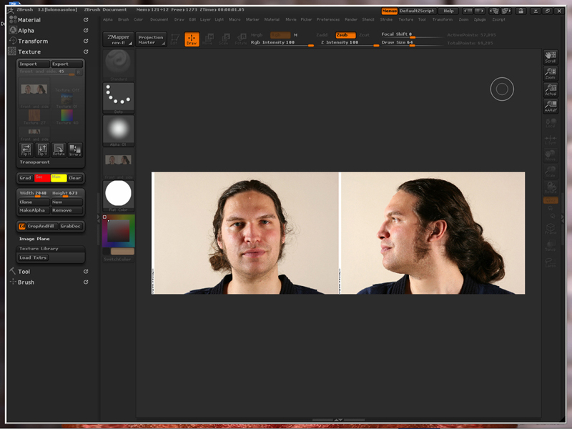Click the AAHalf view icon

point(550,106)
